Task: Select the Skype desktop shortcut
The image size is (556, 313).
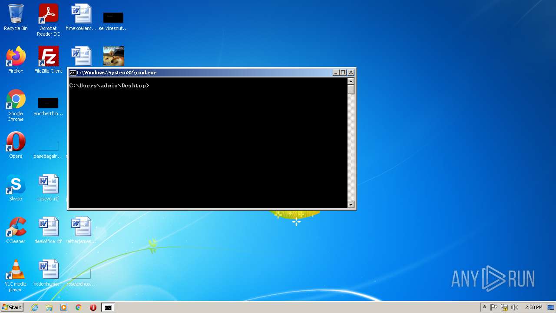Action: tap(16, 188)
